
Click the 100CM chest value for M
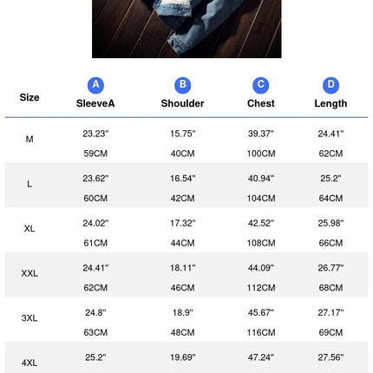[x=261, y=154]
